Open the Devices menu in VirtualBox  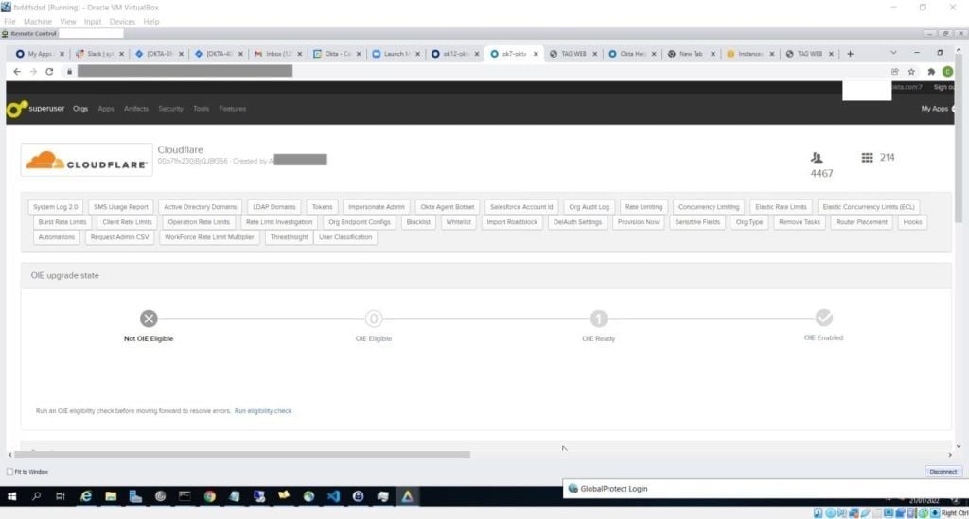point(122,21)
